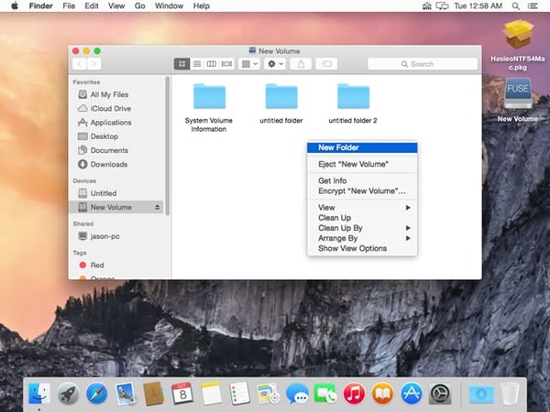This screenshot has width=550, height=412.
Task: Open Finder from the Dock
Action: click(39, 394)
